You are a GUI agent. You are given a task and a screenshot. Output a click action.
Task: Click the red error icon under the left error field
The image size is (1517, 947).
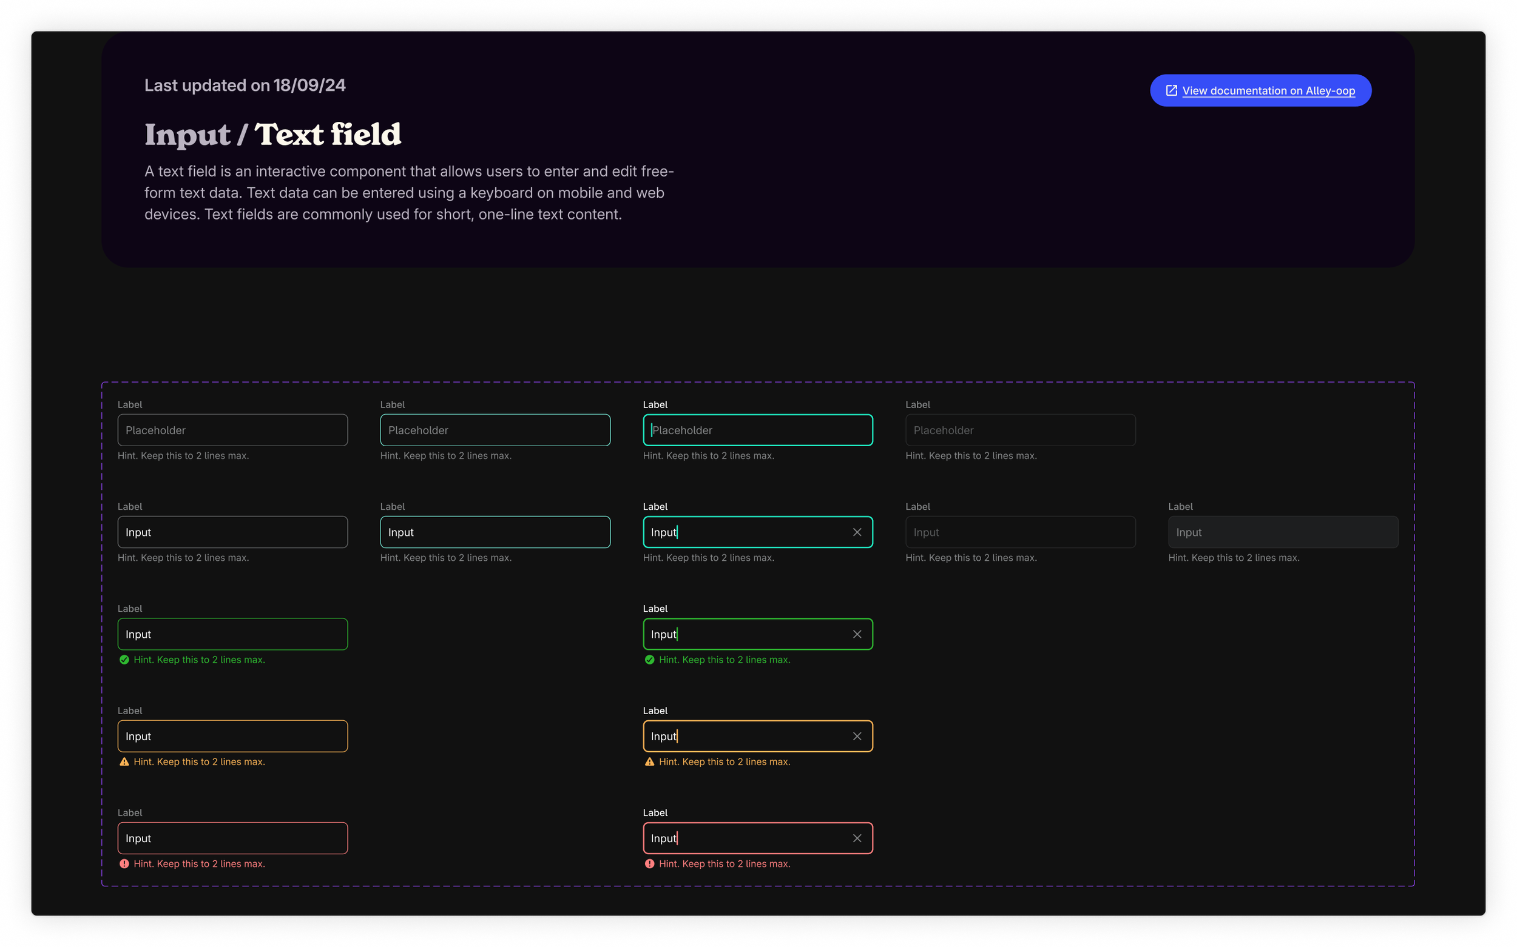coord(124,865)
